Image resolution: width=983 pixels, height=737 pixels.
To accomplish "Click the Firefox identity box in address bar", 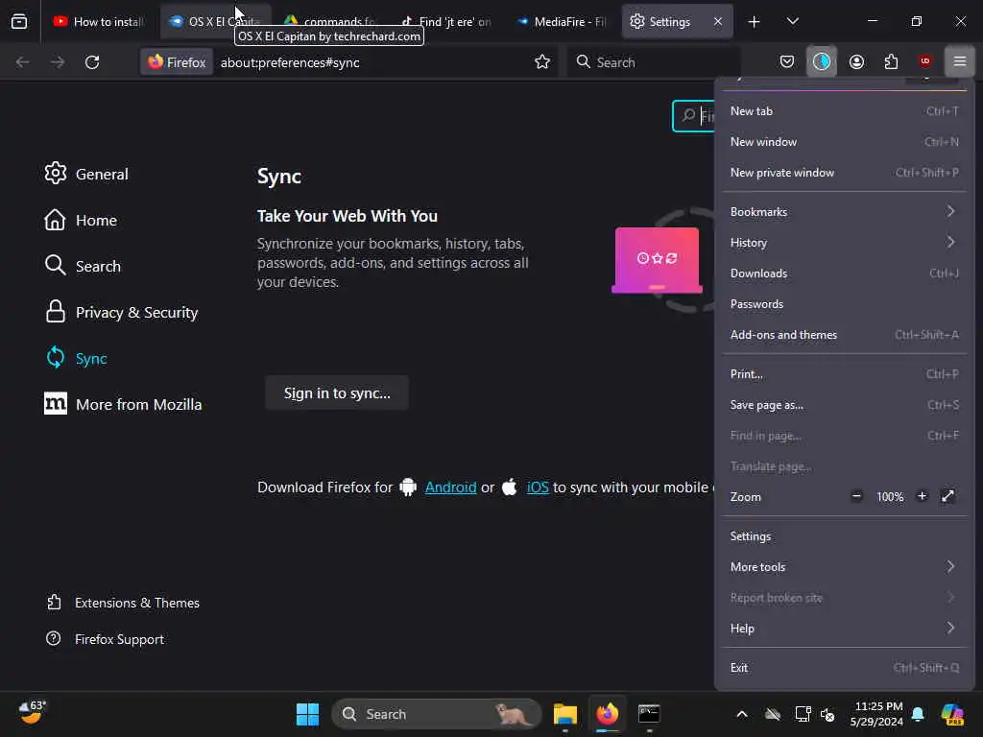I will tap(177, 62).
